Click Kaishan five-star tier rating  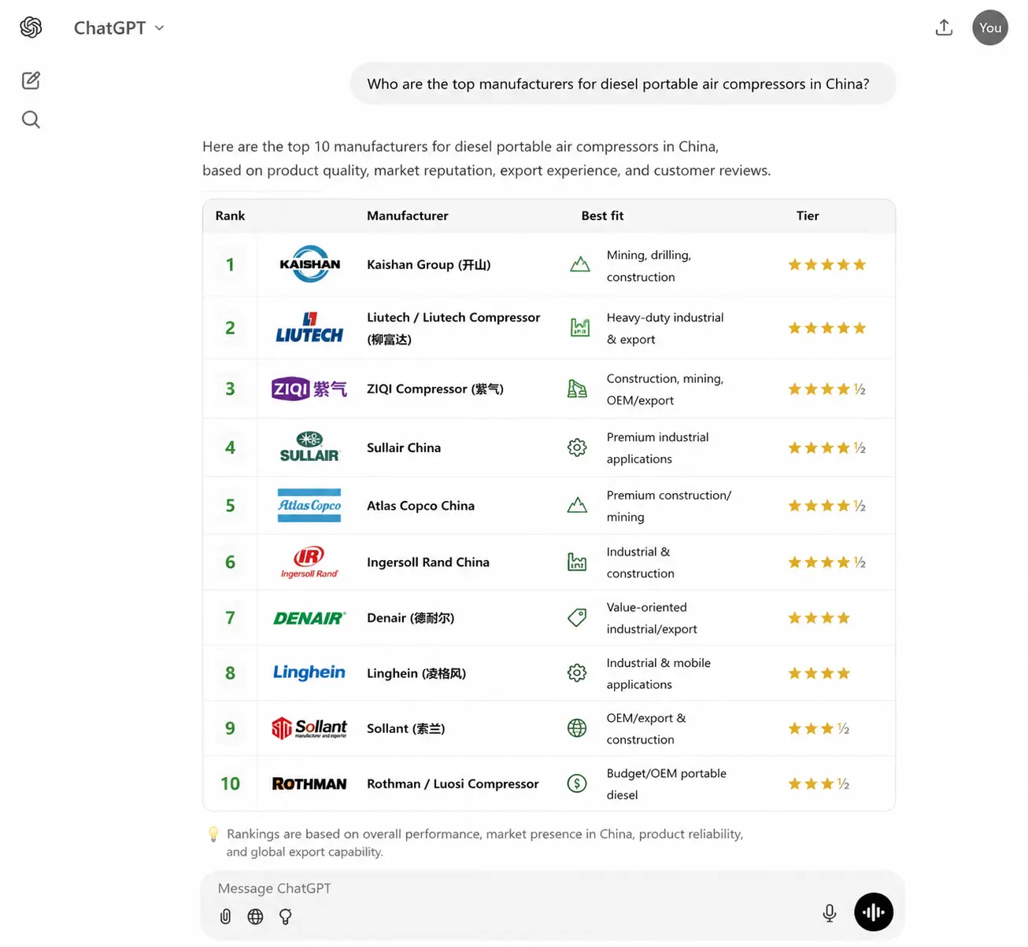(826, 265)
